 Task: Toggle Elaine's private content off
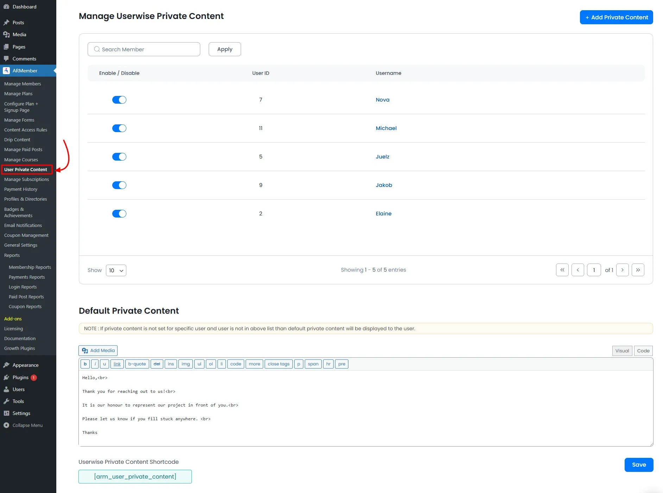click(119, 213)
